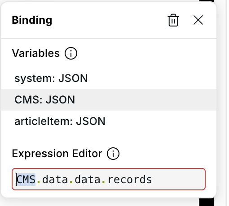Viewport: 229px width, 206px height.
Task: Click the second data segment in expression
Action: [88, 180]
